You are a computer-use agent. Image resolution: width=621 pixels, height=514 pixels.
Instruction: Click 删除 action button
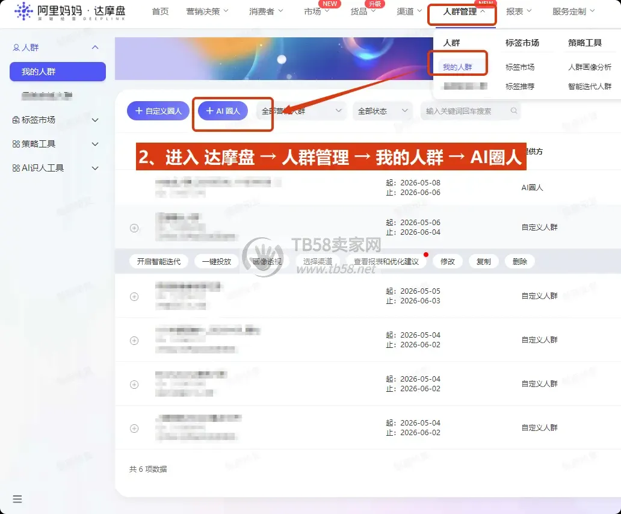click(520, 261)
